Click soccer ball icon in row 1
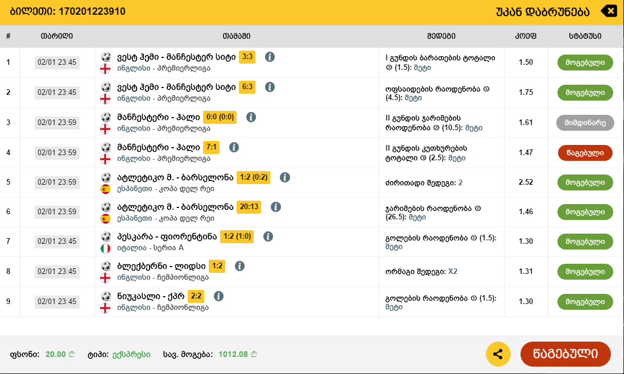Screen dimensions: 624x374 tap(106, 57)
